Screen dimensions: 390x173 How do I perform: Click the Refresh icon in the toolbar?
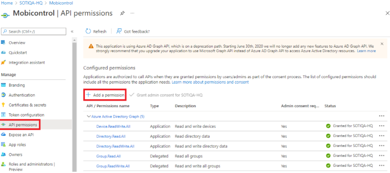point(88,31)
